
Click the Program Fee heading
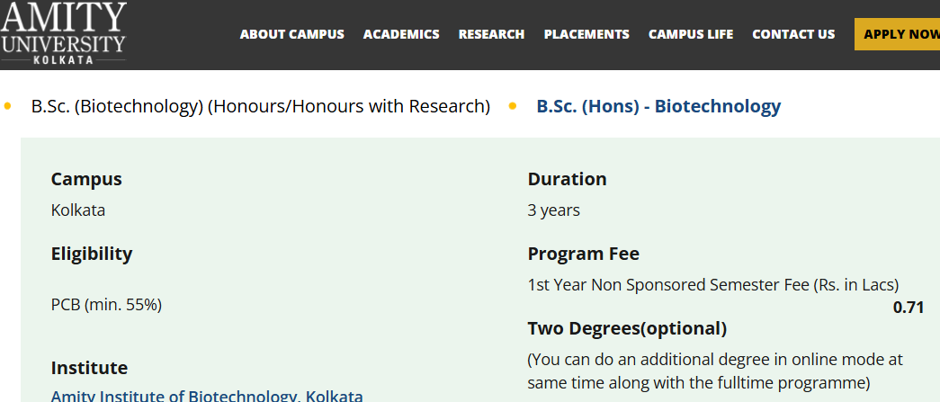(584, 254)
